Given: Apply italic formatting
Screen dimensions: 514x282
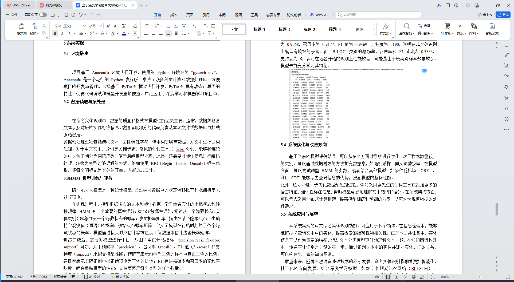Looking at the screenshot, I should (62, 33).
